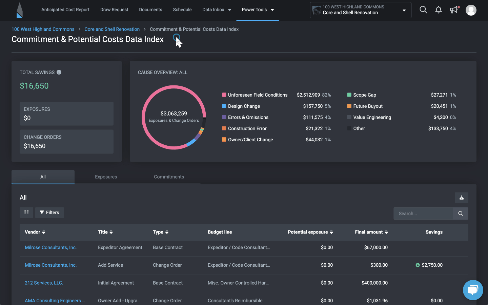Open the notifications bell
The width and height of the screenshot is (488, 305).
click(439, 10)
